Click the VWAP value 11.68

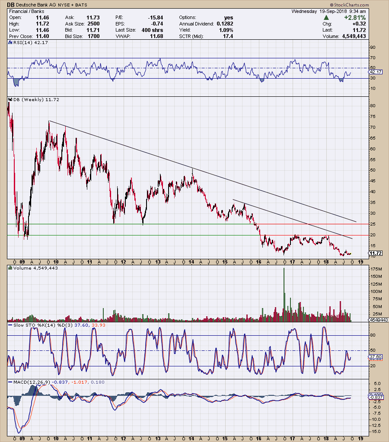coord(156,36)
